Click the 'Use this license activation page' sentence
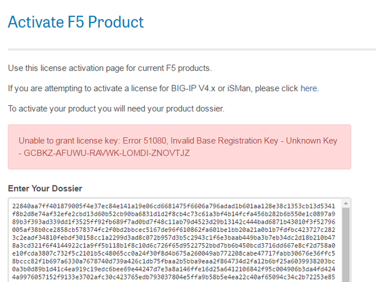376x282 pixels. tap(110, 68)
